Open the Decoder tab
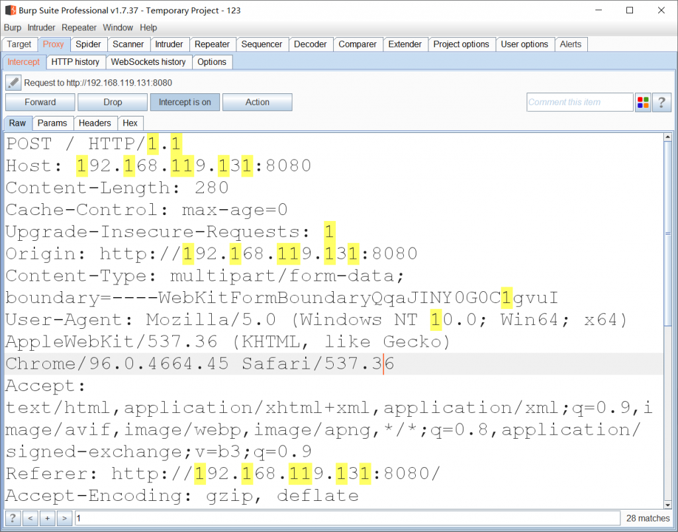Image resolution: width=678 pixels, height=532 pixels. coord(310,44)
